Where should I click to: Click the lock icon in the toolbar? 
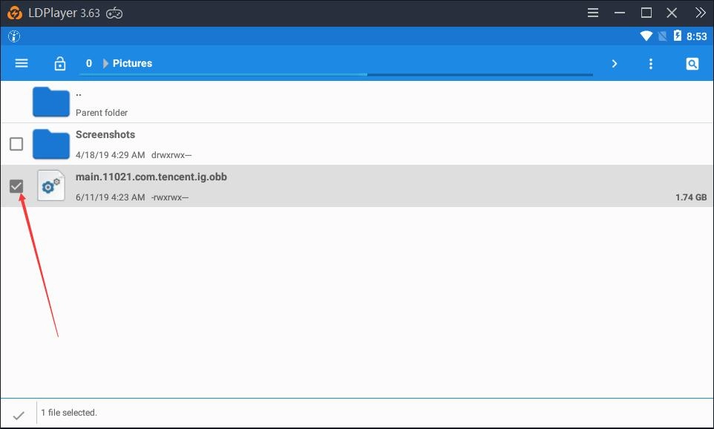click(59, 63)
